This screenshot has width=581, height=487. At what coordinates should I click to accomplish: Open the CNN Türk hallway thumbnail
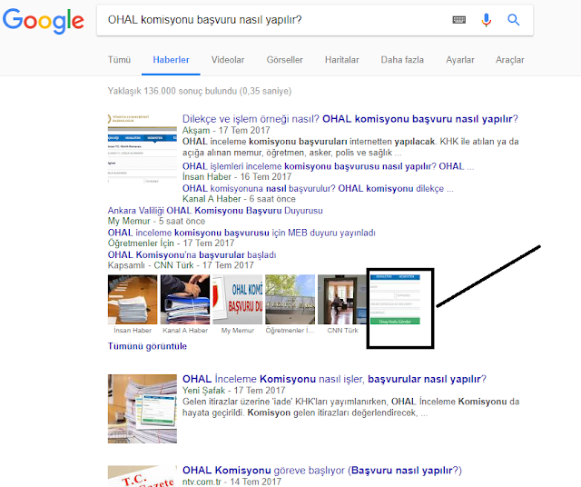(x=342, y=299)
